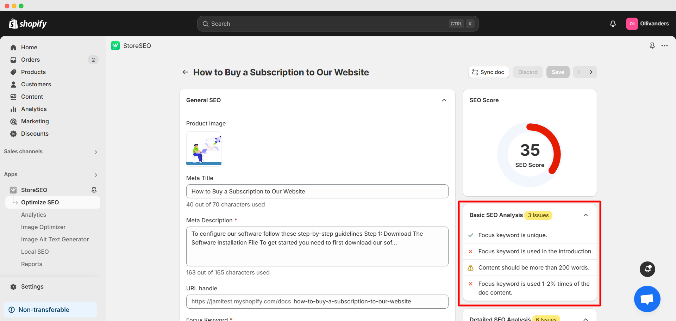Open the Local SEO section

(35, 252)
